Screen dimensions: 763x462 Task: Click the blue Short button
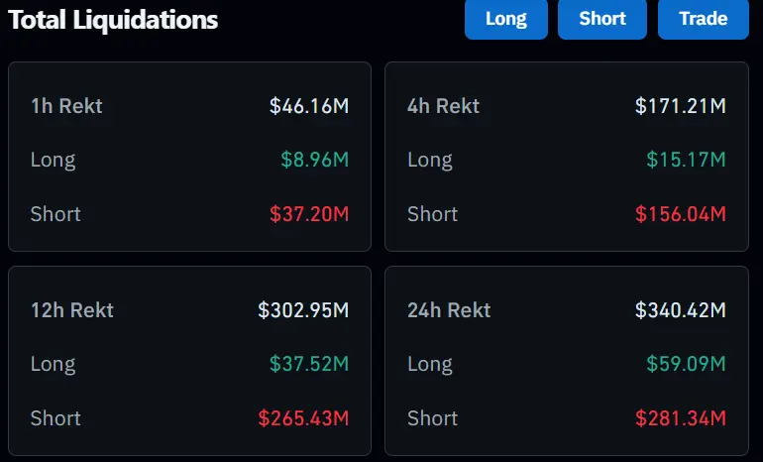click(602, 19)
